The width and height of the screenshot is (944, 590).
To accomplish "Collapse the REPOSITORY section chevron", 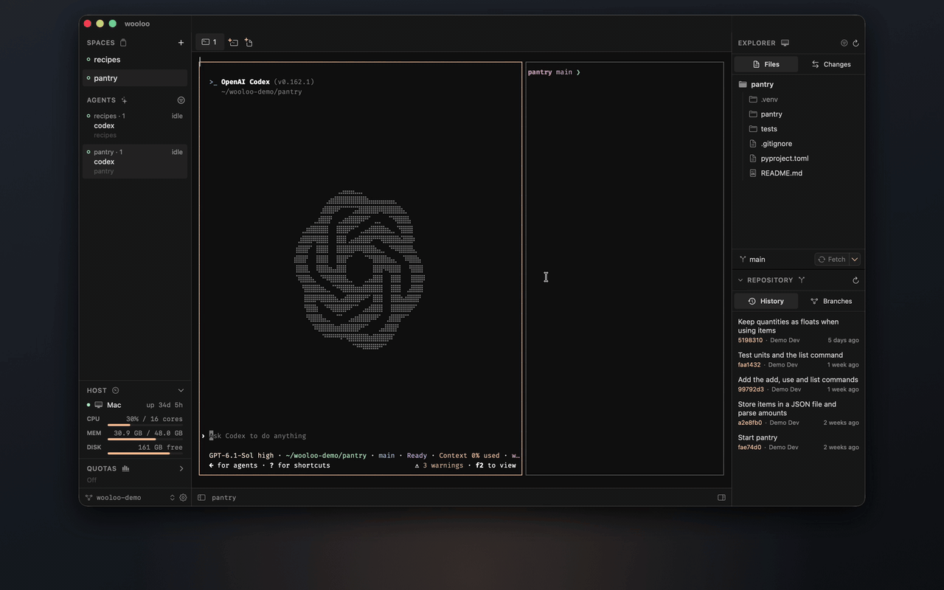I will click(741, 280).
